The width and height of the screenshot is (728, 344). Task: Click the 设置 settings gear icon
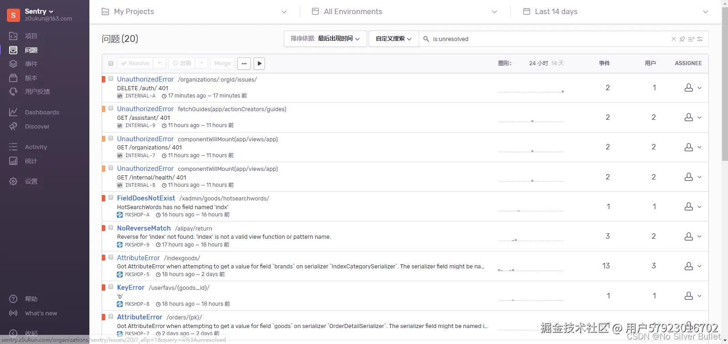coord(13,181)
